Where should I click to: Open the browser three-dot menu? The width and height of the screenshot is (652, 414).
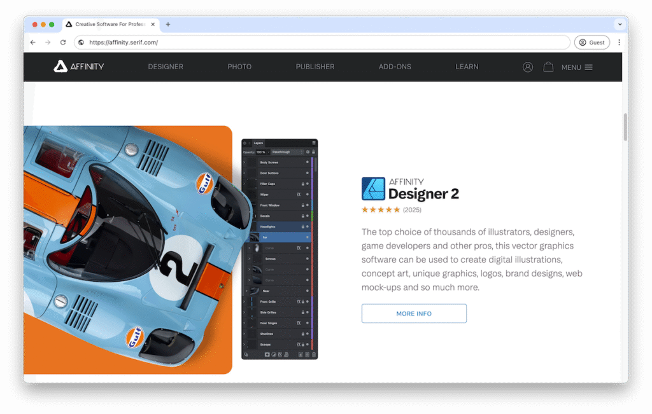click(x=619, y=43)
